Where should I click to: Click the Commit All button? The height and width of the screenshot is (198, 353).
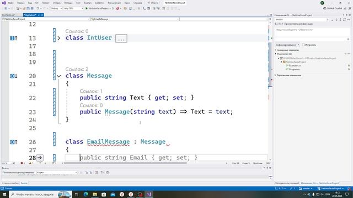pyautogui.click(x=286, y=45)
